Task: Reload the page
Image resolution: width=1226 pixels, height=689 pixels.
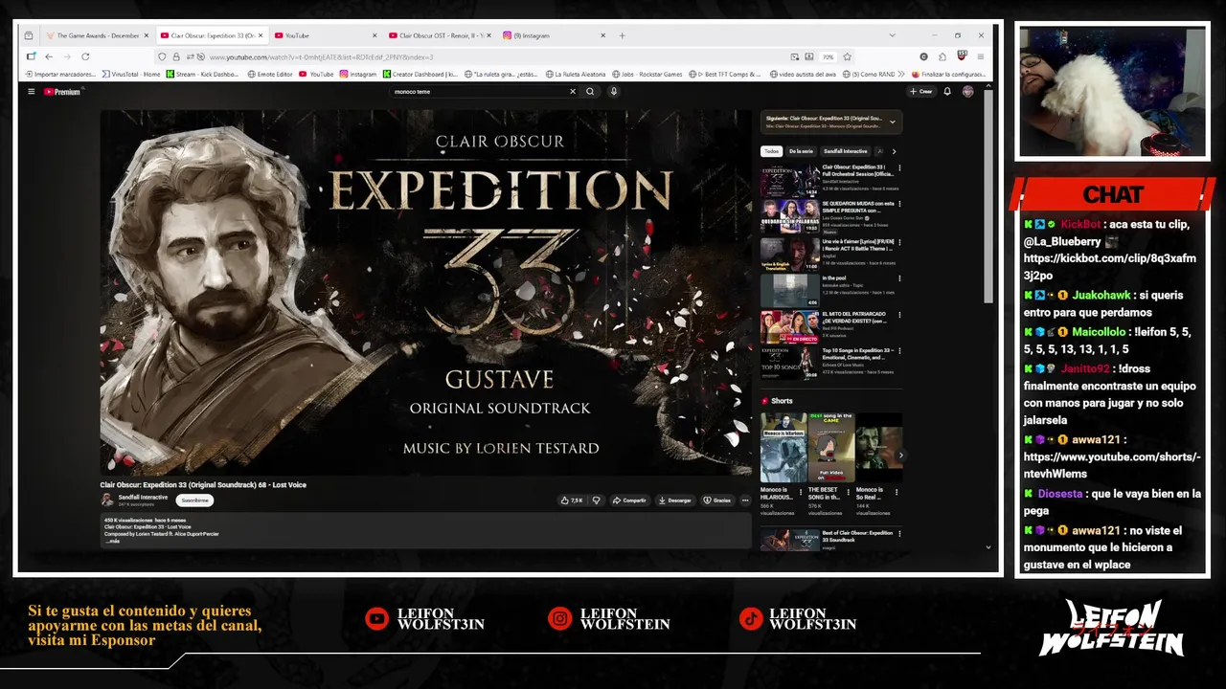Action: (x=84, y=56)
